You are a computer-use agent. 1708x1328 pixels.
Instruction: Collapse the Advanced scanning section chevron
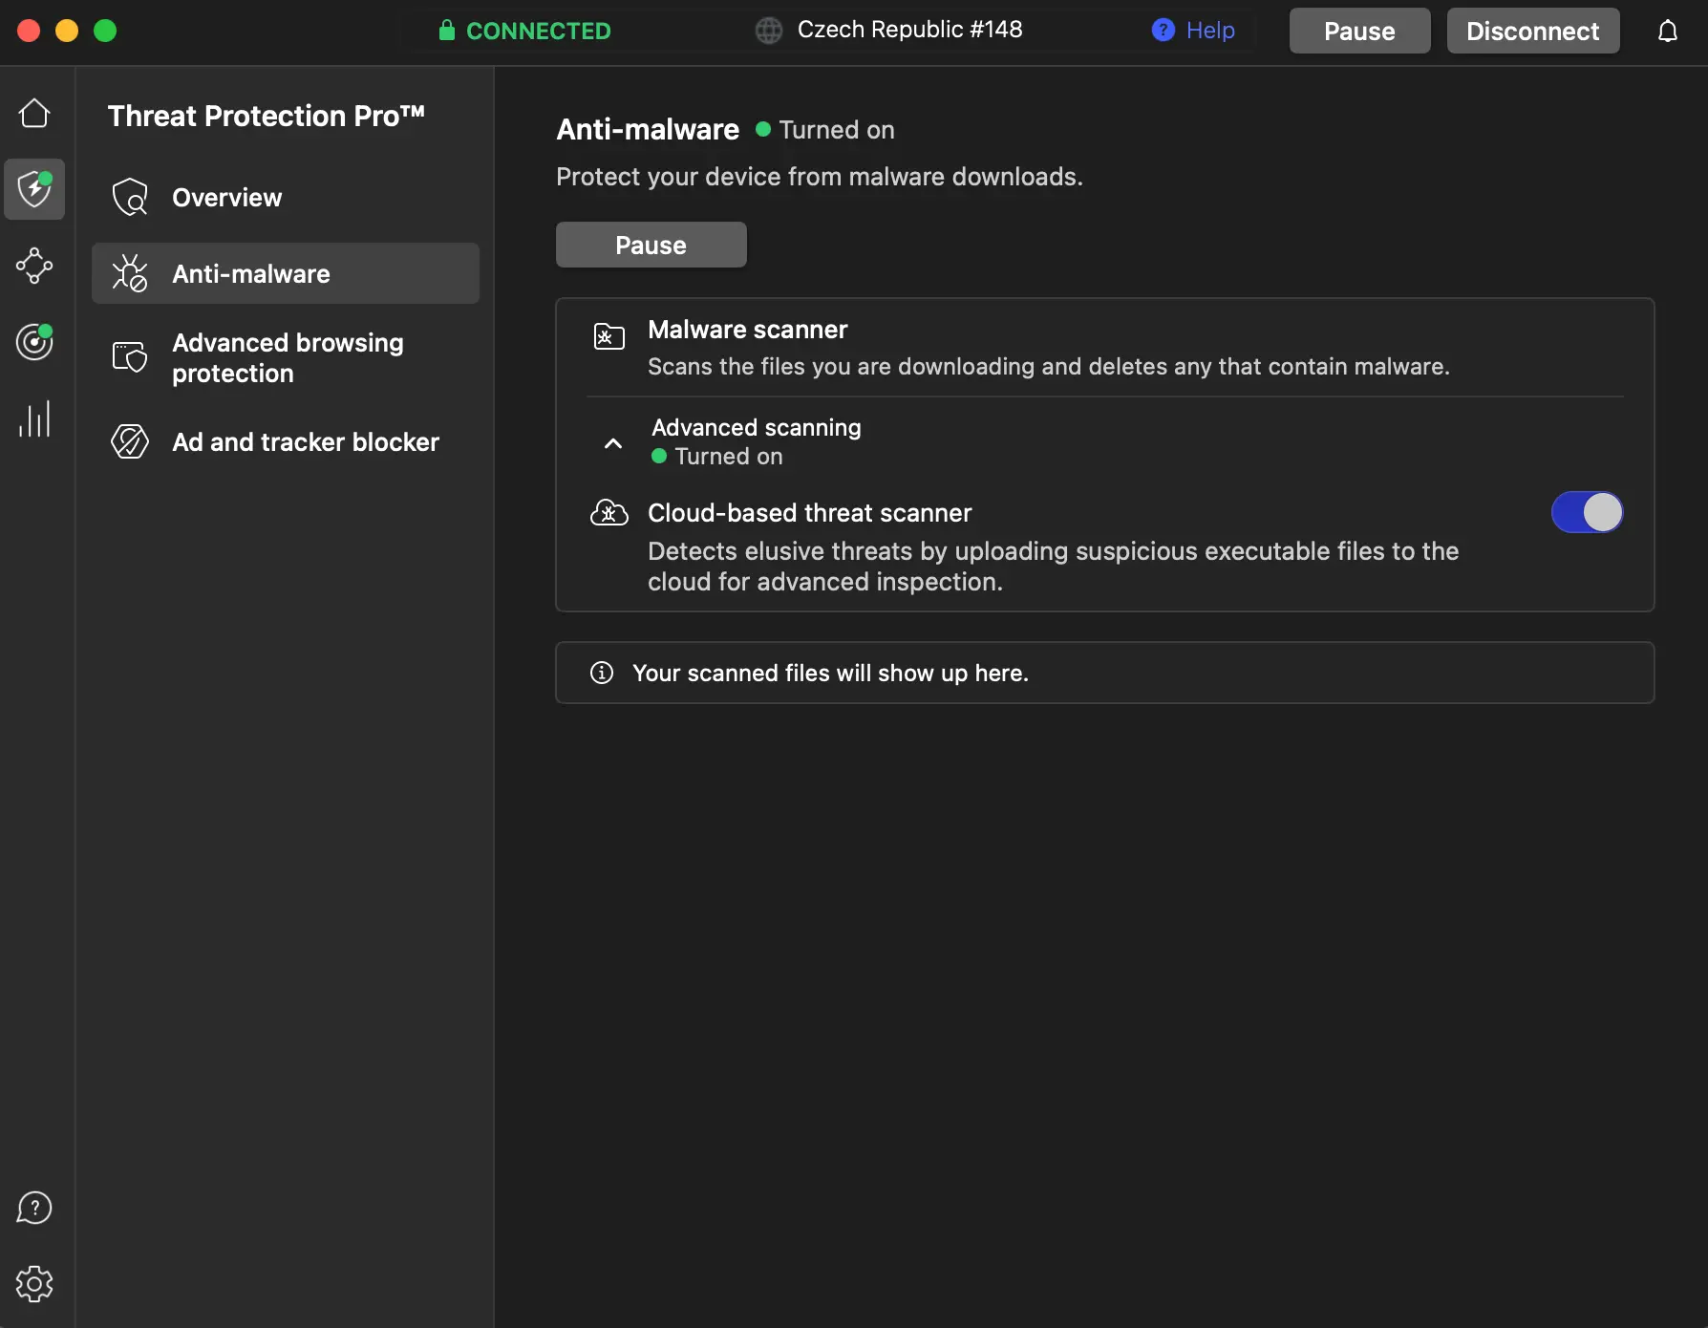[x=613, y=443]
